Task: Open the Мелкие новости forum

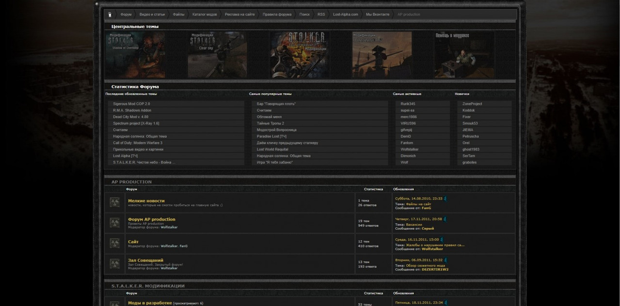Action: (x=146, y=200)
